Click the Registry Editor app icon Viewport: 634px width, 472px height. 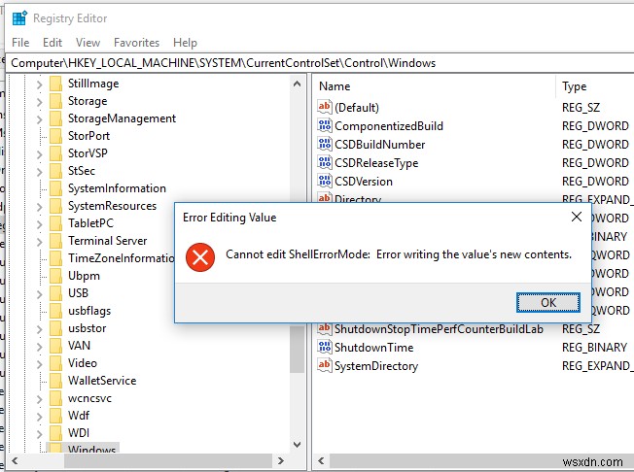pos(19,18)
